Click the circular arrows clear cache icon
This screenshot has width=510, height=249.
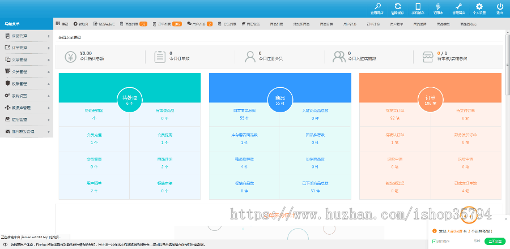(x=398, y=6)
